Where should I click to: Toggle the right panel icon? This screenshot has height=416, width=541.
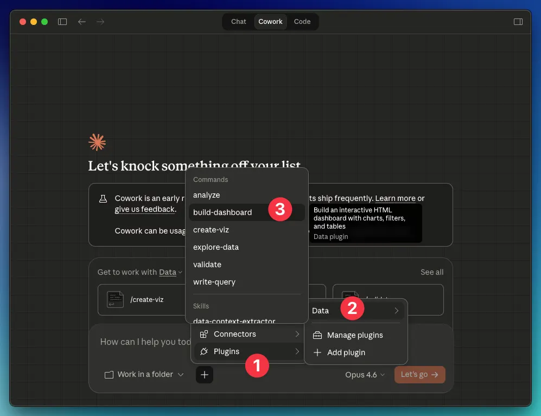coord(518,22)
